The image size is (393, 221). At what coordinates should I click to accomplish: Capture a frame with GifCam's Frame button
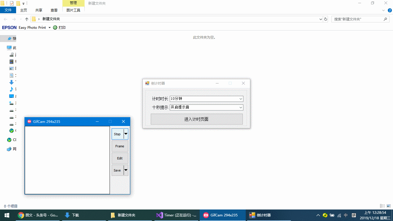(x=120, y=146)
